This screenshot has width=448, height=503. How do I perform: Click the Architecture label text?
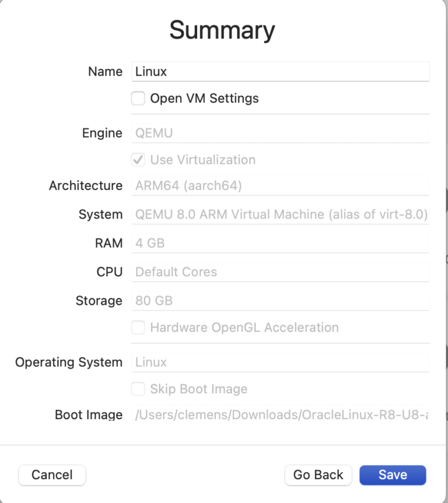pos(86,186)
